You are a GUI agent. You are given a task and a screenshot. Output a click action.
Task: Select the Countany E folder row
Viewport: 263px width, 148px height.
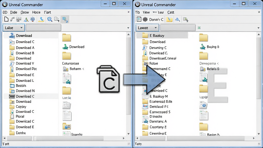click(154, 127)
